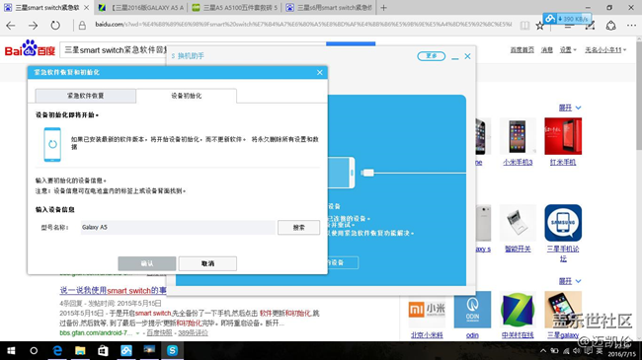Open the 设置 dropdown on Baidu header
The height and width of the screenshot is (360, 642).
click(x=568, y=50)
